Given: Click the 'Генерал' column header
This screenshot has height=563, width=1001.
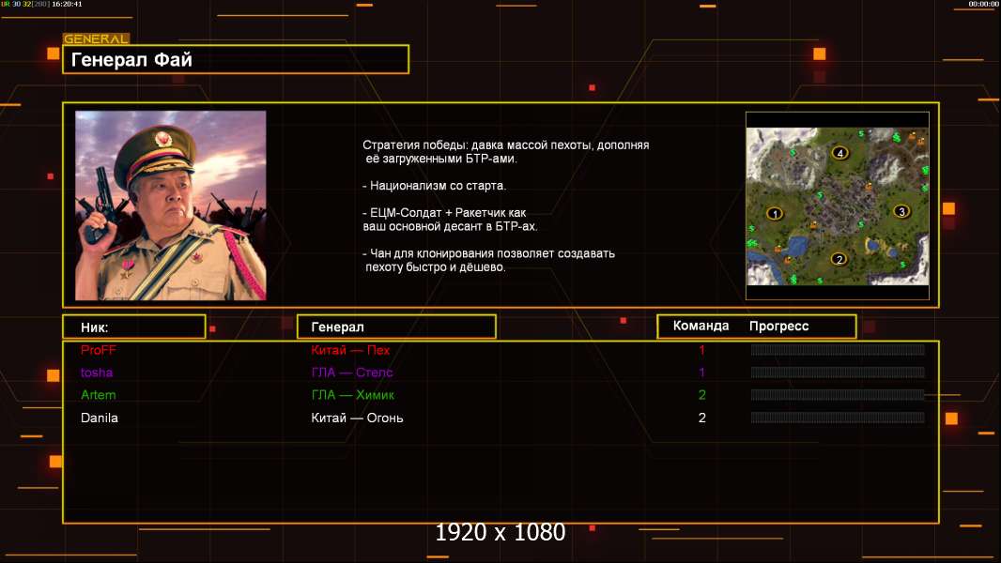Looking at the screenshot, I should click(x=396, y=327).
